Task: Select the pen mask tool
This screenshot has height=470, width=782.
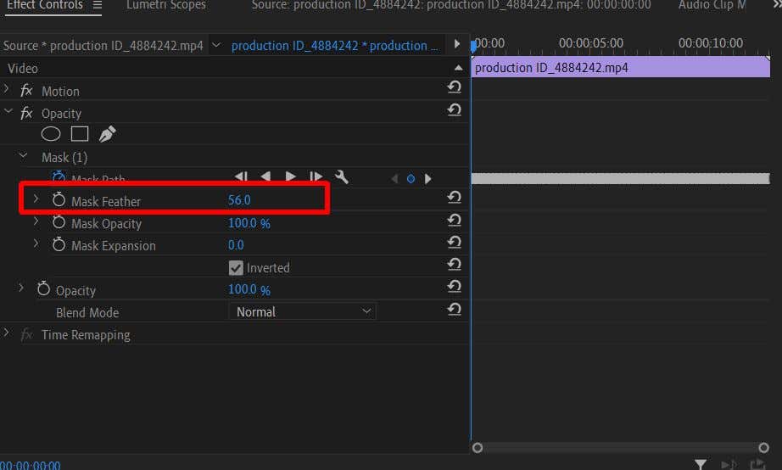Action: 107,134
